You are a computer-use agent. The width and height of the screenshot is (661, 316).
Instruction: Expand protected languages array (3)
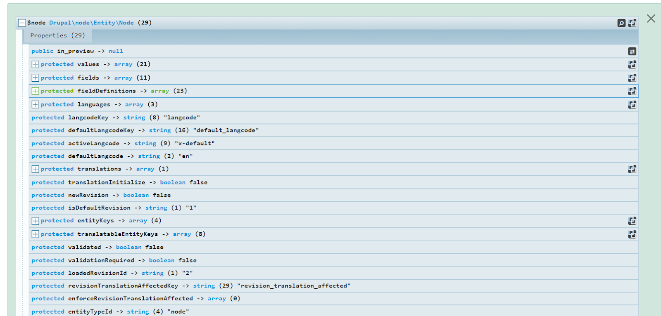click(35, 104)
